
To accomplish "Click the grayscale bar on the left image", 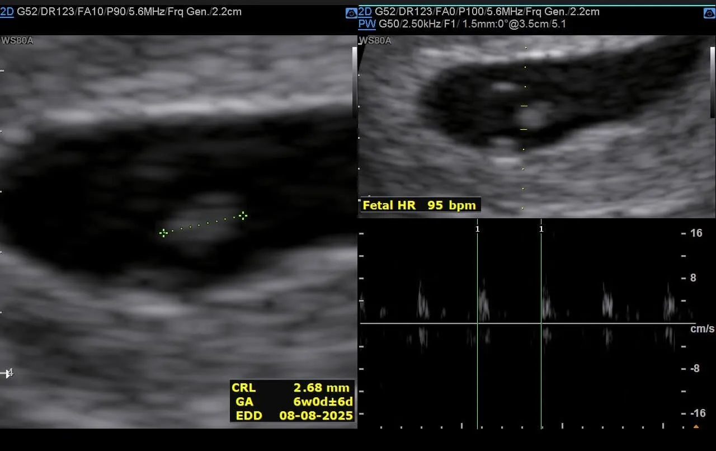I will (x=354, y=78).
